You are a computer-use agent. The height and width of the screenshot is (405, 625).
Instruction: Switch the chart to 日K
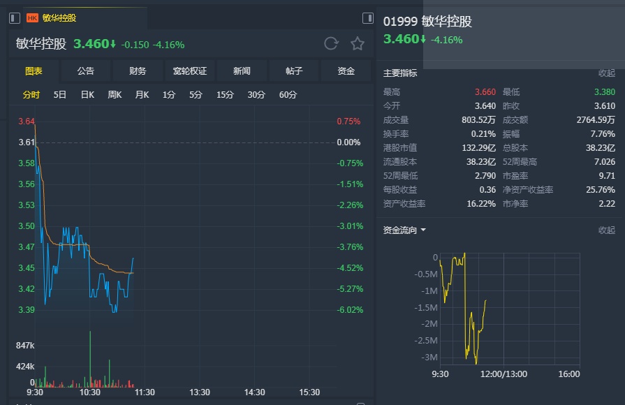[87, 95]
